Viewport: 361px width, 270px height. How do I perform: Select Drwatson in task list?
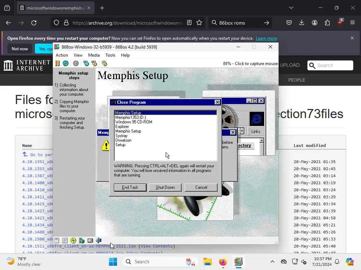(x=123, y=140)
